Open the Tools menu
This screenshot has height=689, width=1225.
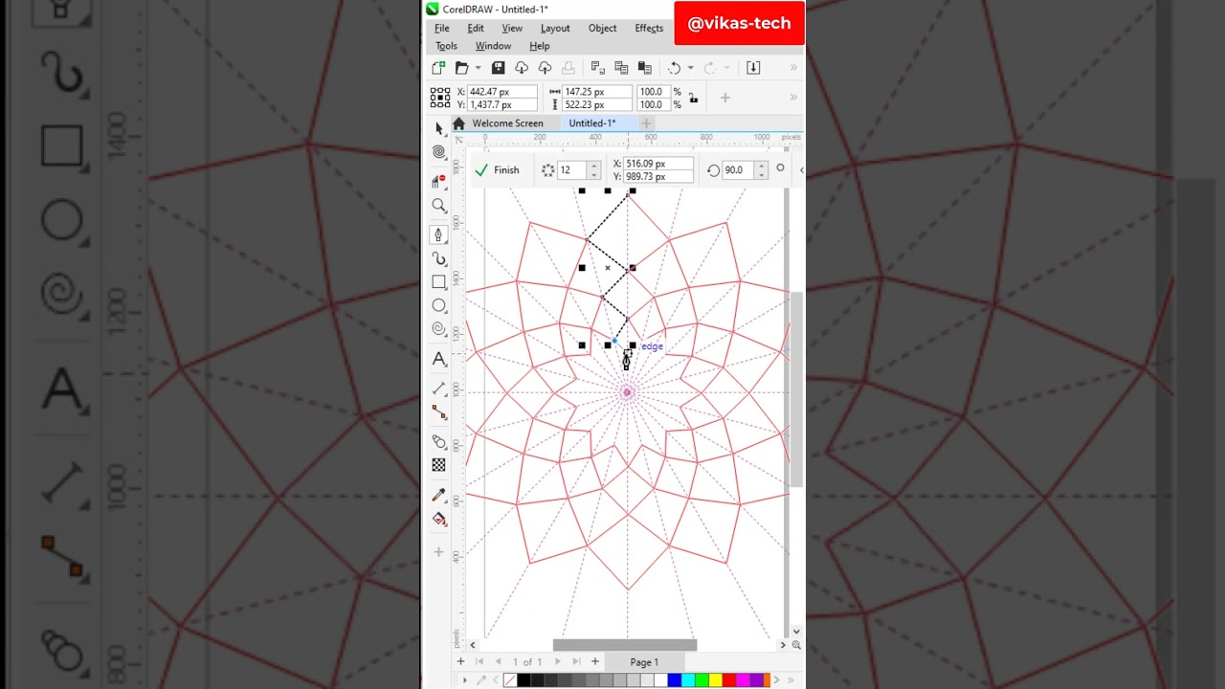(446, 46)
